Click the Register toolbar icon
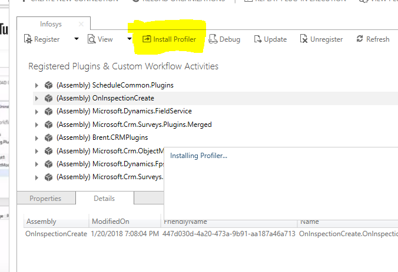 (x=28, y=39)
